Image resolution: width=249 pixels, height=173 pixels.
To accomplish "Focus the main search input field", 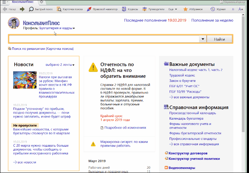I will (x=104, y=39).
